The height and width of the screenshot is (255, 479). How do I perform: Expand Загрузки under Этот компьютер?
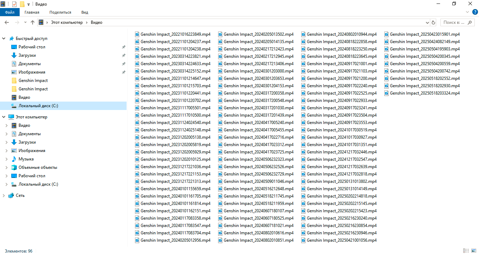pyautogui.click(x=7, y=142)
